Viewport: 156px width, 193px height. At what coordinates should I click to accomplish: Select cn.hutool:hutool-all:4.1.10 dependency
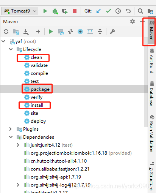(x=55, y=161)
